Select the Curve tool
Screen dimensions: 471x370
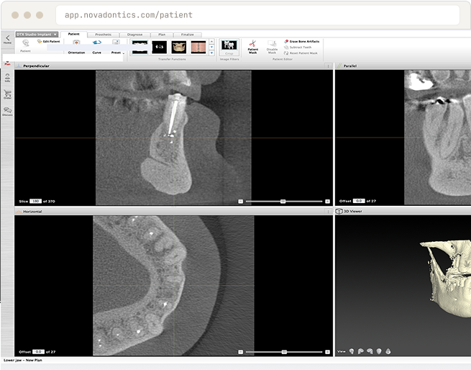click(97, 48)
